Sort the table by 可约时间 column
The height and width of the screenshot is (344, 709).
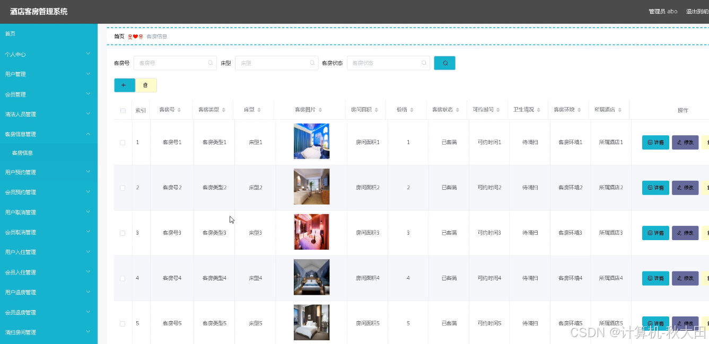498,110
